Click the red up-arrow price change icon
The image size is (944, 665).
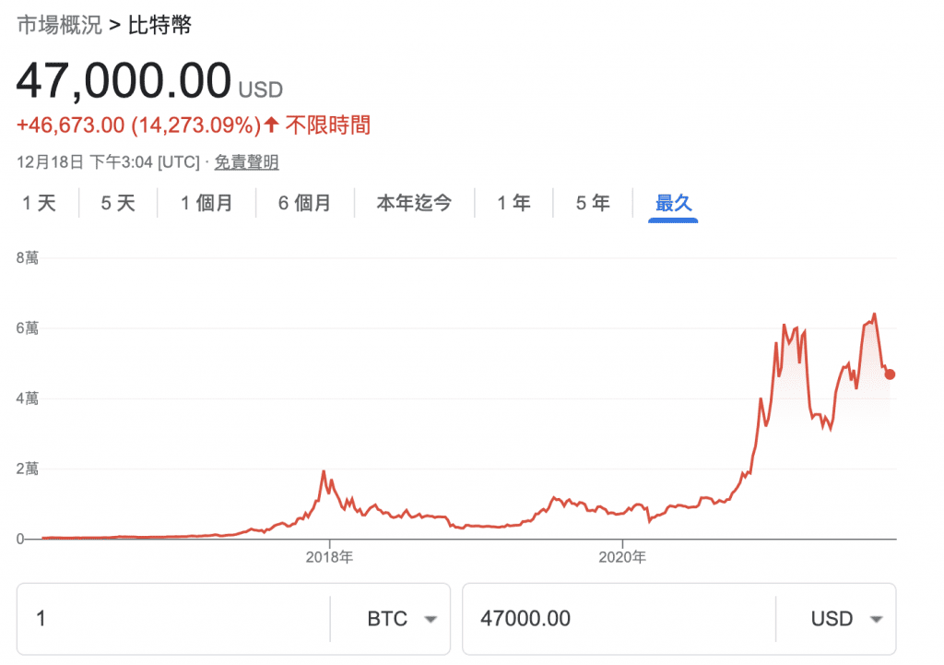coord(271,125)
